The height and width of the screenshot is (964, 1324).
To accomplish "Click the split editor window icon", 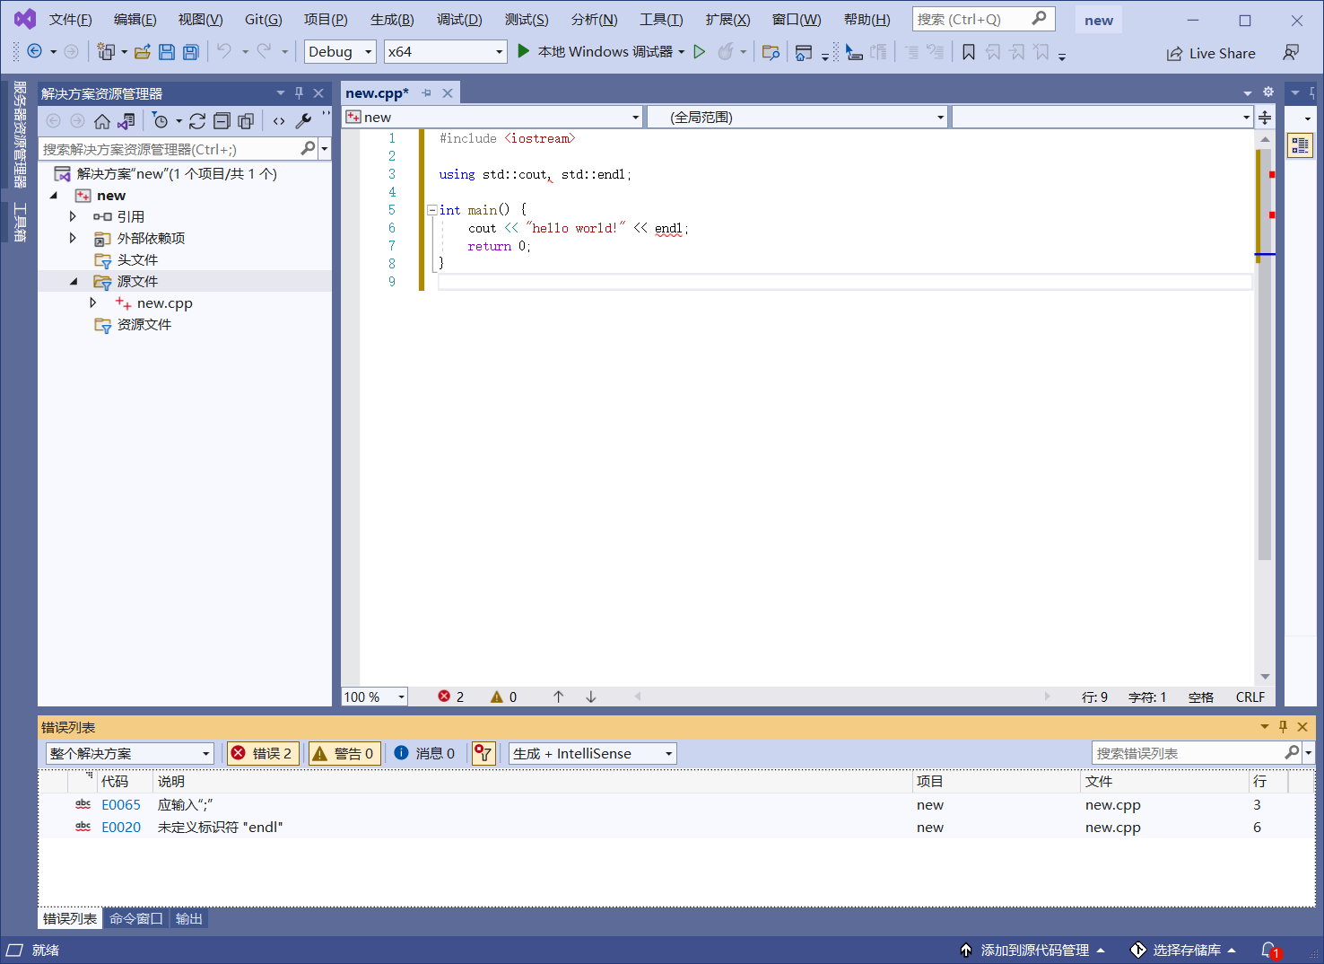I will pos(1265,118).
